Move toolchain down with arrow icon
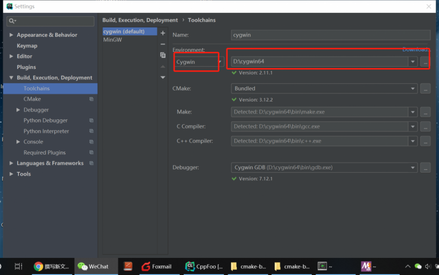The image size is (439, 275). 163,77
